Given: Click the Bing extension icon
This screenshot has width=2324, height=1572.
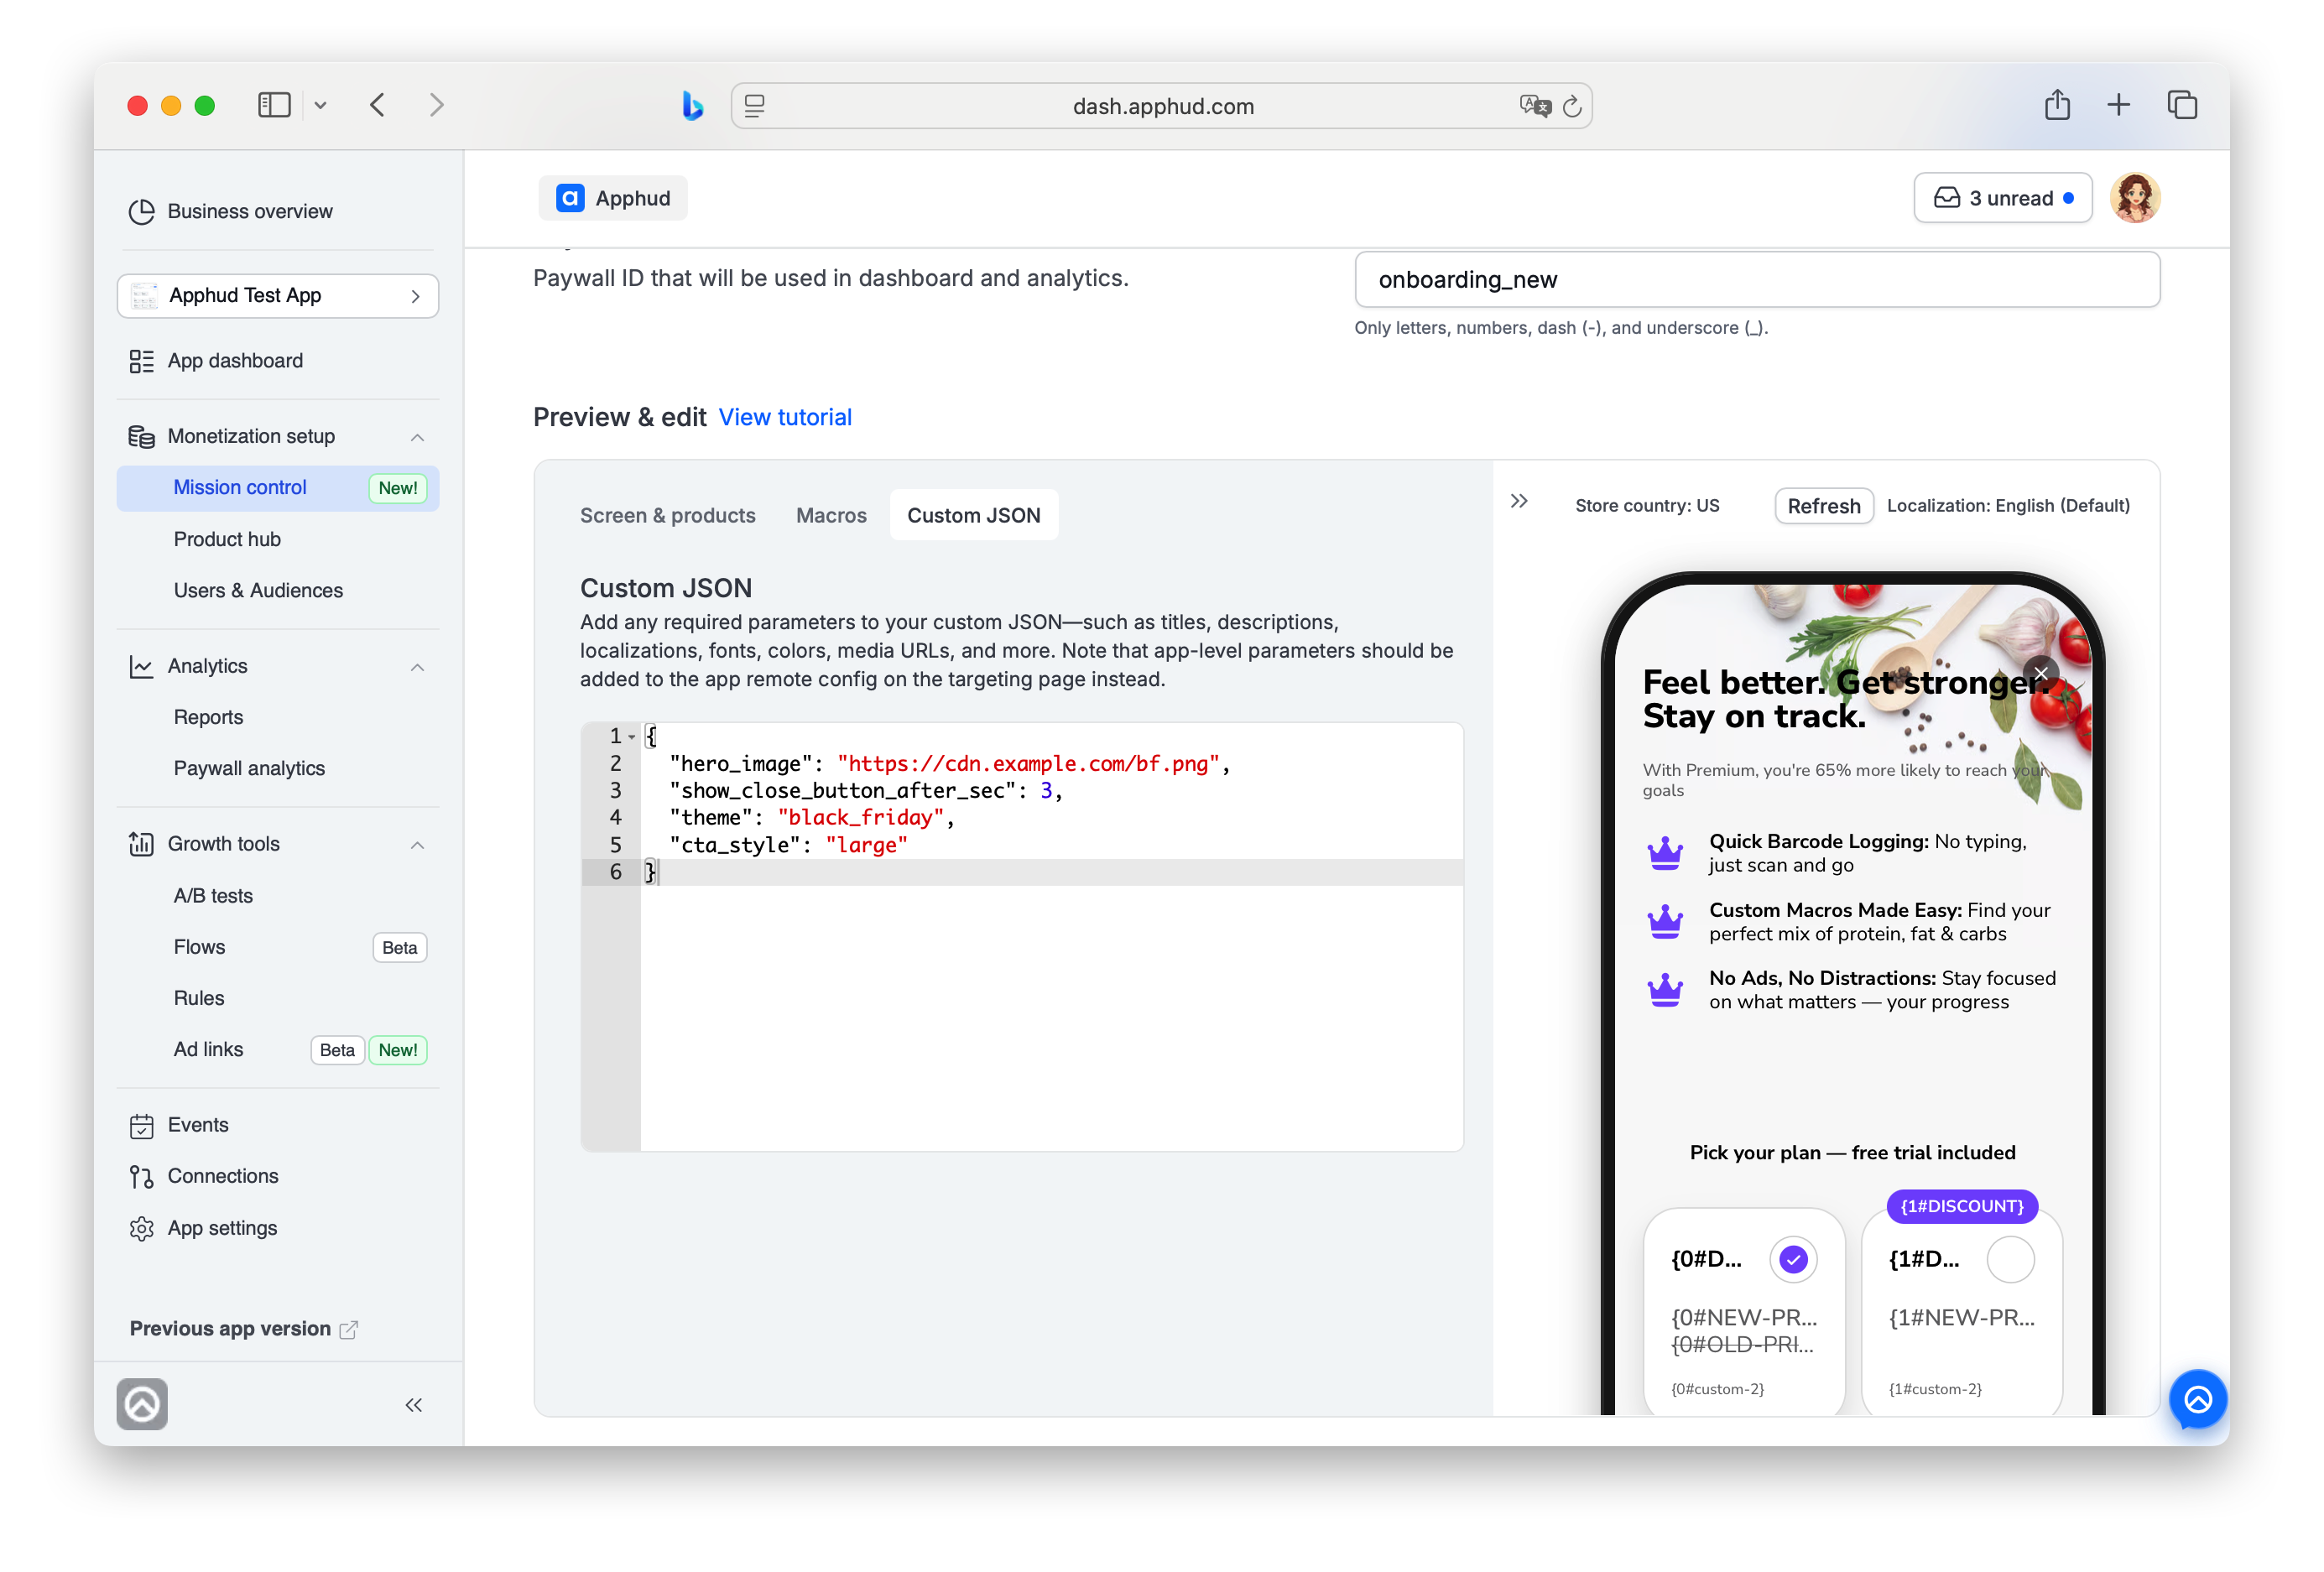Looking at the screenshot, I should (692, 105).
